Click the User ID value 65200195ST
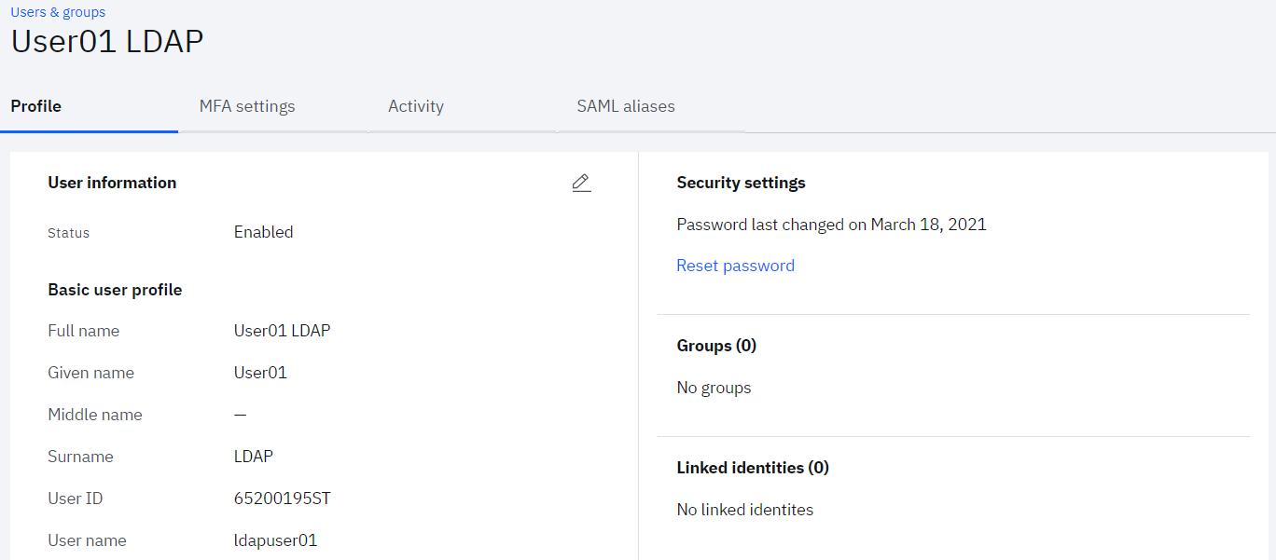The height and width of the screenshot is (560, 1276). (282, 499)
